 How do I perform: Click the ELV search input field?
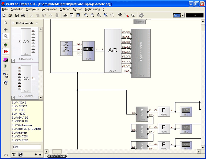click(27, 147)
